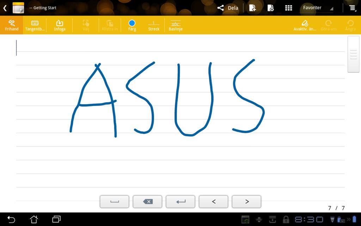The height and width of the screenshot is (226, 361).
Task: Click the scroll handle on the right edge
Action: tap(353, 54)
